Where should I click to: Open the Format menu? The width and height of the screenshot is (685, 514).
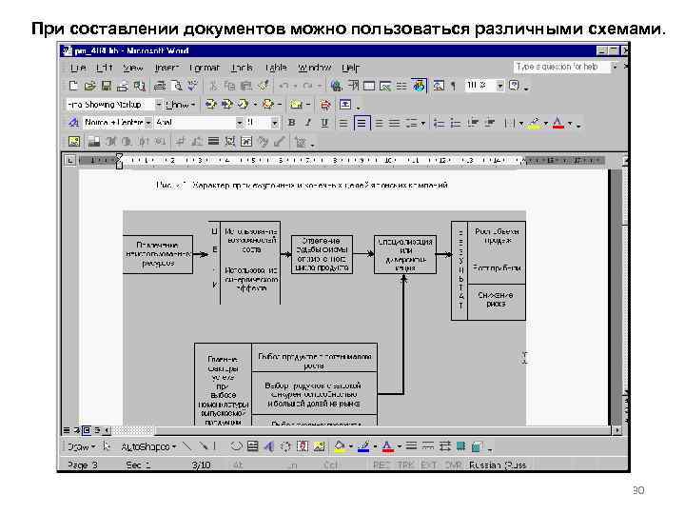pyautogui.click(x=205, y=68)
